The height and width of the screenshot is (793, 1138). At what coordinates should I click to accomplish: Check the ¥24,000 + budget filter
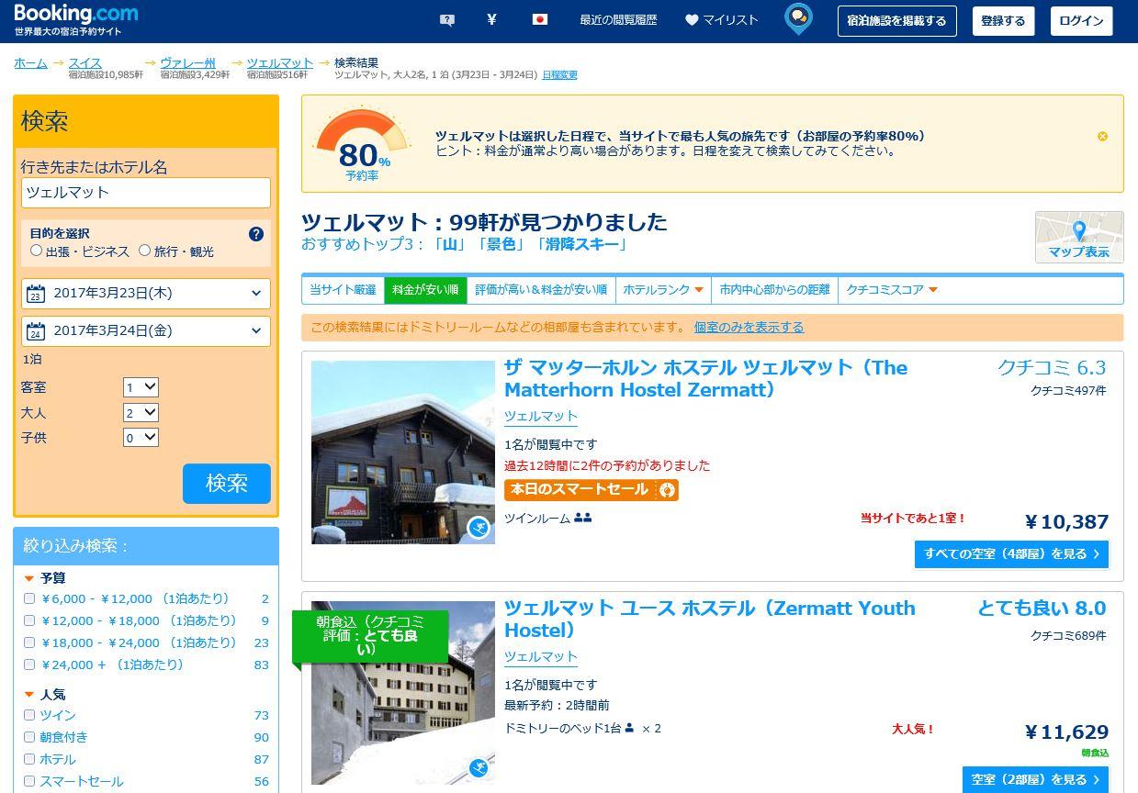tap(29, 665)
